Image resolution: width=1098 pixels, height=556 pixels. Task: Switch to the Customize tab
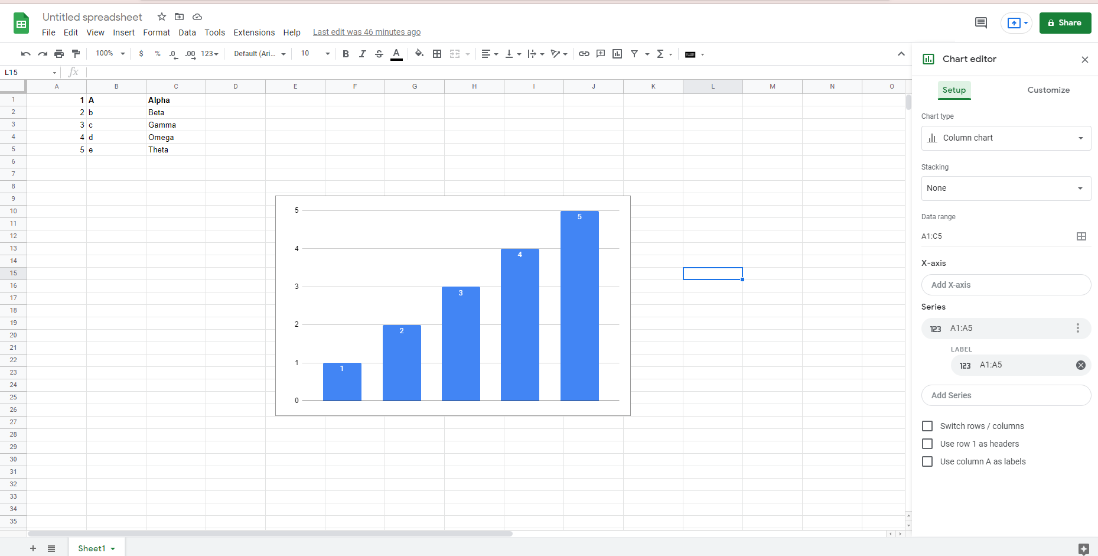click(x=1048, y=90)
